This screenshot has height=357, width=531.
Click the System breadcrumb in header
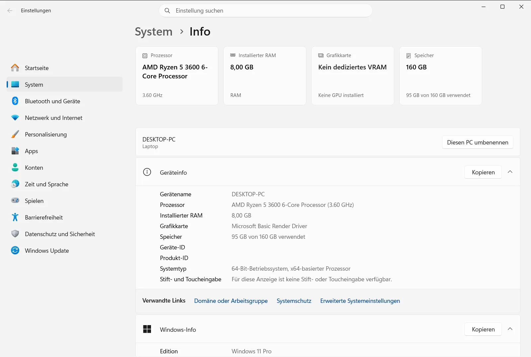tap(154, 32)
